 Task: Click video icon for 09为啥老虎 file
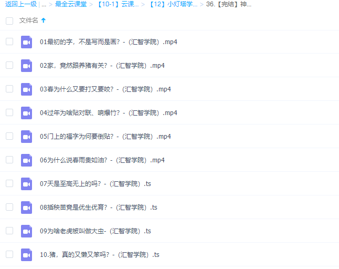[x=26, y=231]
